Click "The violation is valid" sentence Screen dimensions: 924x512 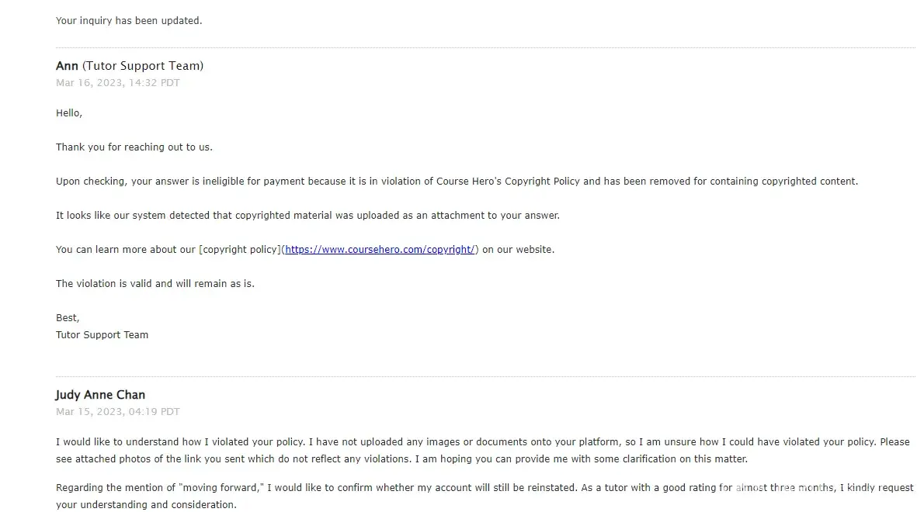point(155,284)
